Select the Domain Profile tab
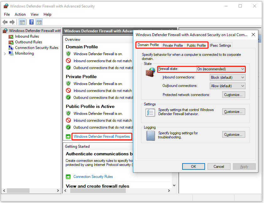This screenshot has height=203, width=264. [148, 45]
